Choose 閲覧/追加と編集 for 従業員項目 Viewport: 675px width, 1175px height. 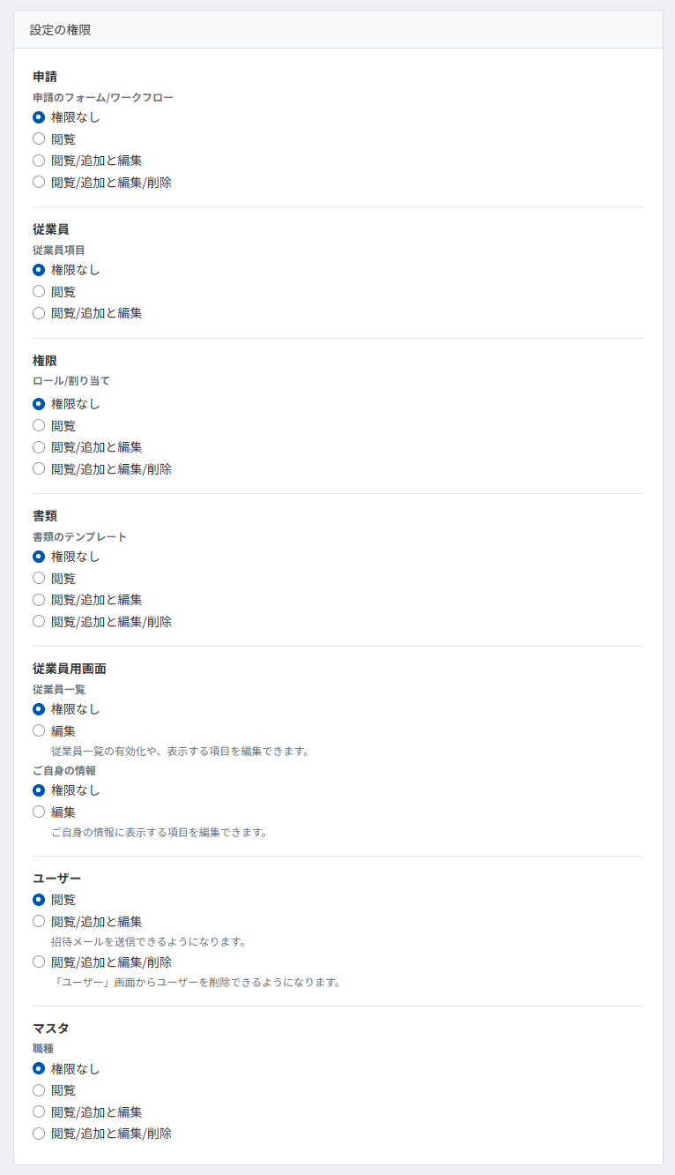coord(39,313)
